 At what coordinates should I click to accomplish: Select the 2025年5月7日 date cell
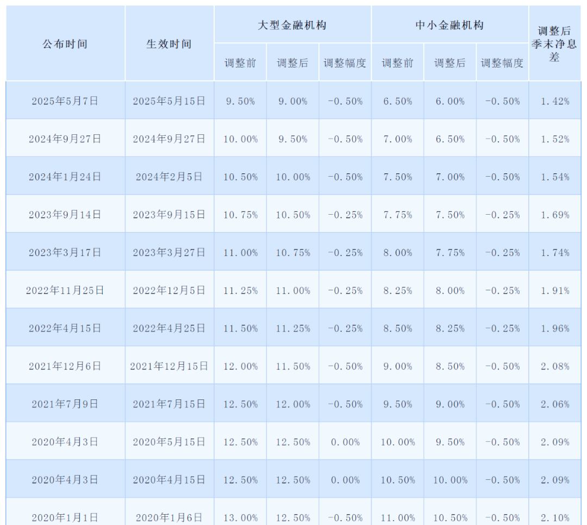pos(65,101)
